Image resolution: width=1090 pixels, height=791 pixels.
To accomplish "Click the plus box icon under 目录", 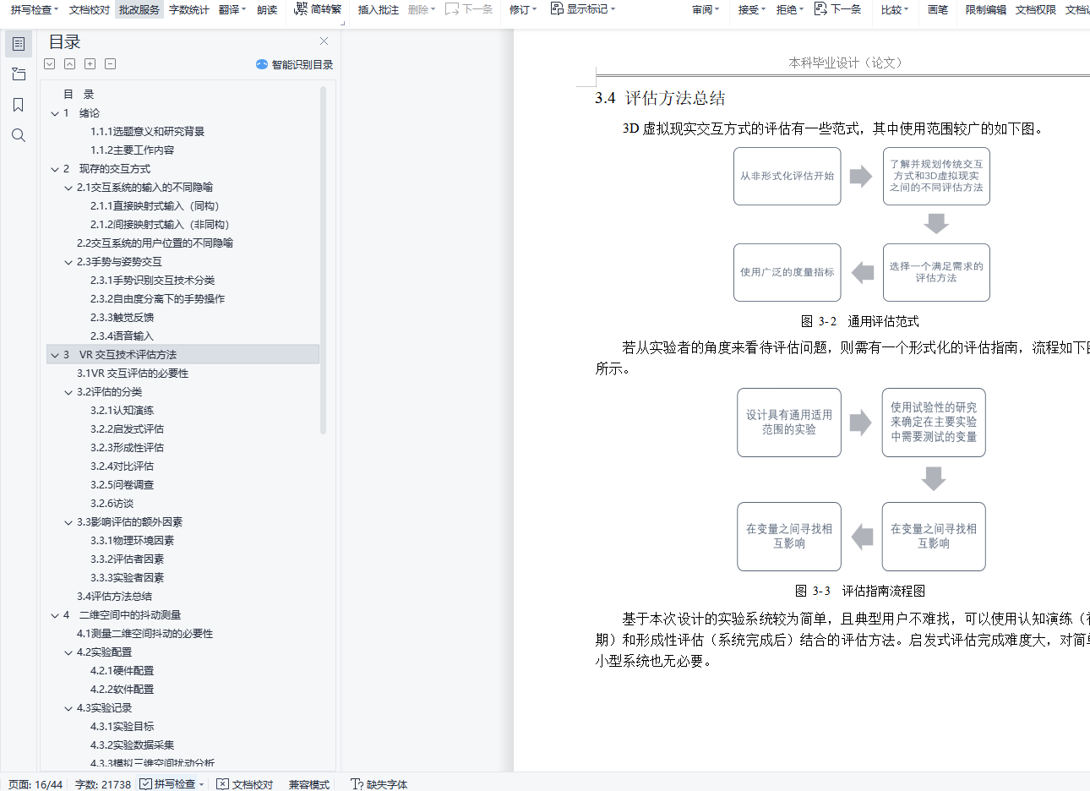I will coord(90,64).
